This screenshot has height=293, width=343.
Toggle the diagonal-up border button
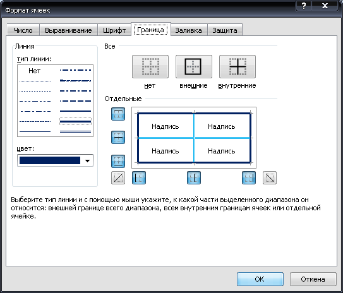coord(118,177)
